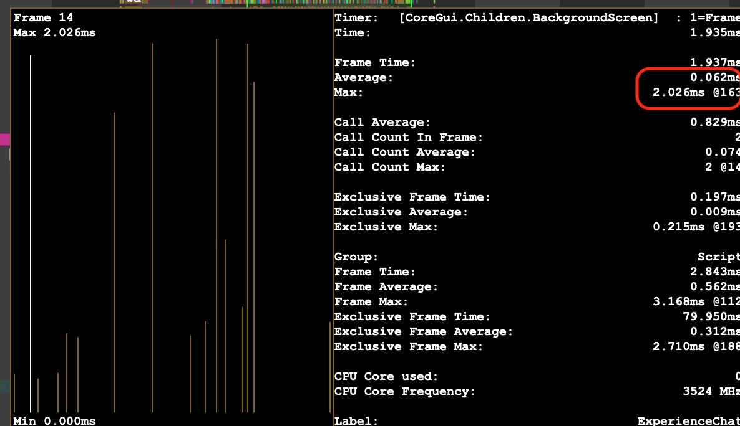Click the "0.009ms" value
Viewport: 740px width, 426px height.
(x=715, y=212)
